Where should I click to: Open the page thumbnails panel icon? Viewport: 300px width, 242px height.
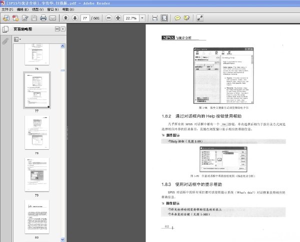(5, 29)
